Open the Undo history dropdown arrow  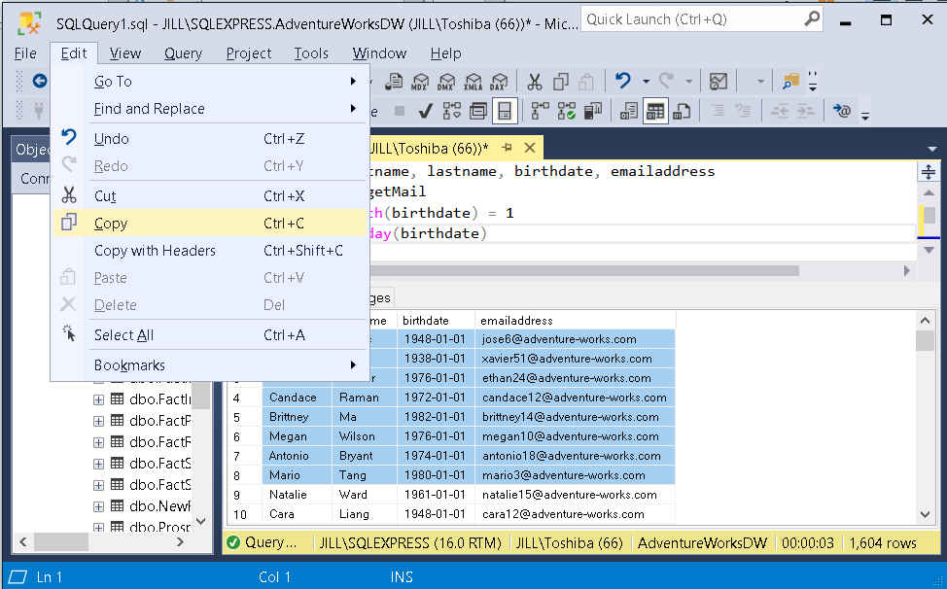point(646,82)
